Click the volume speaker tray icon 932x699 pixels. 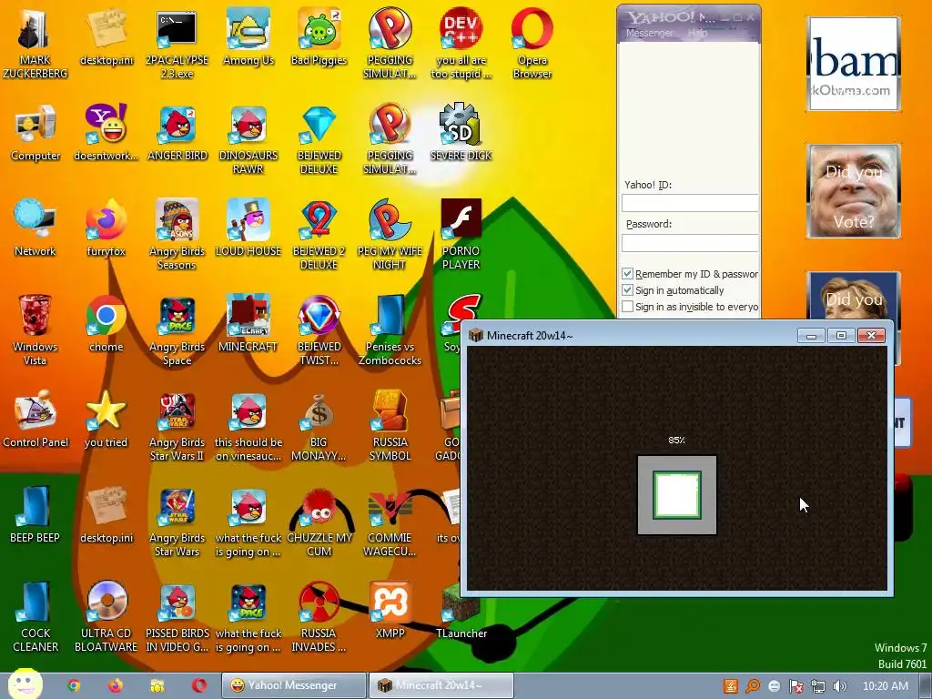tap(839, 686)
